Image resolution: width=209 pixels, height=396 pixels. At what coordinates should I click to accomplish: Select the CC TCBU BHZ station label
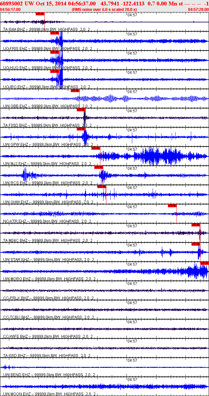coord(48,317)
